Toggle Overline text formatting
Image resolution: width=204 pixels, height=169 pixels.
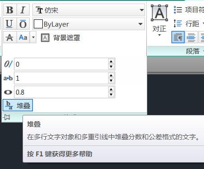coord(23,24)
